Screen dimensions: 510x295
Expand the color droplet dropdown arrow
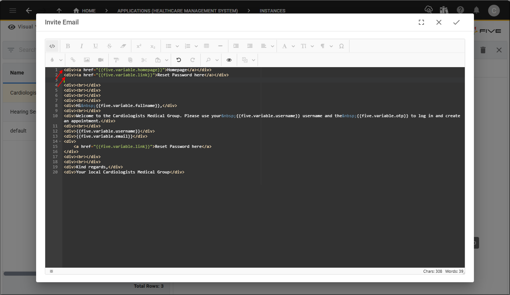61,60
